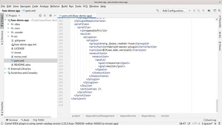This screenshot has height=125, width=222.
Task: Open the Tools menu
Action: (78, 6)
